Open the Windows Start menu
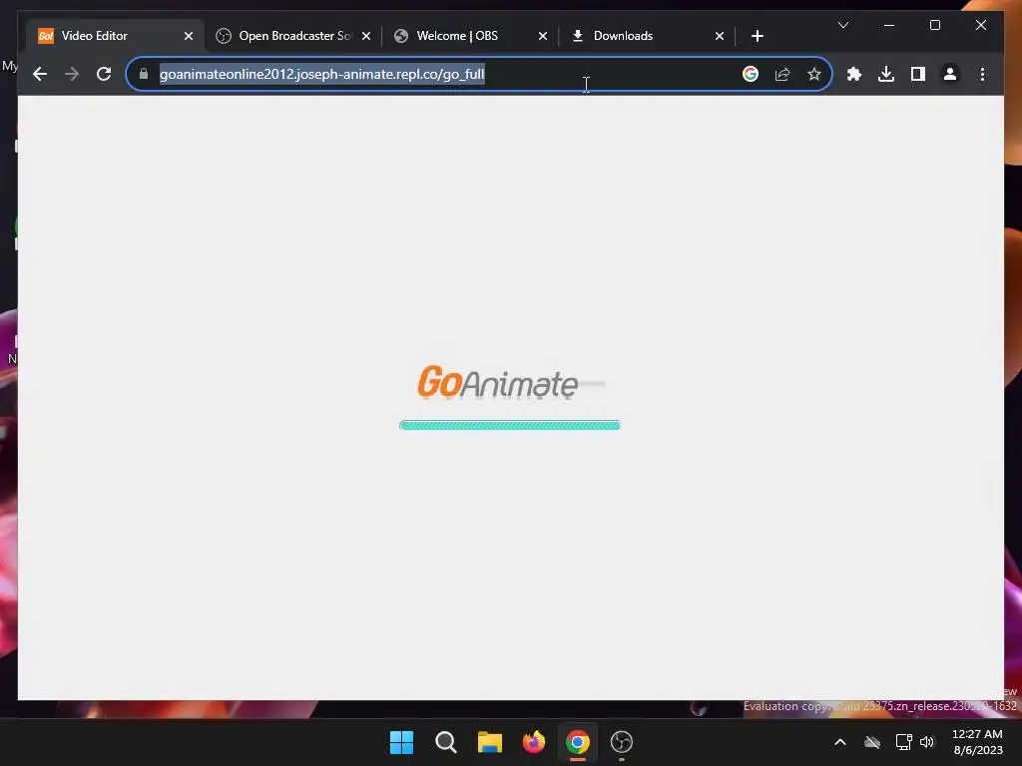The width and height of the screenshot is (1022, 766). [401, 742]
